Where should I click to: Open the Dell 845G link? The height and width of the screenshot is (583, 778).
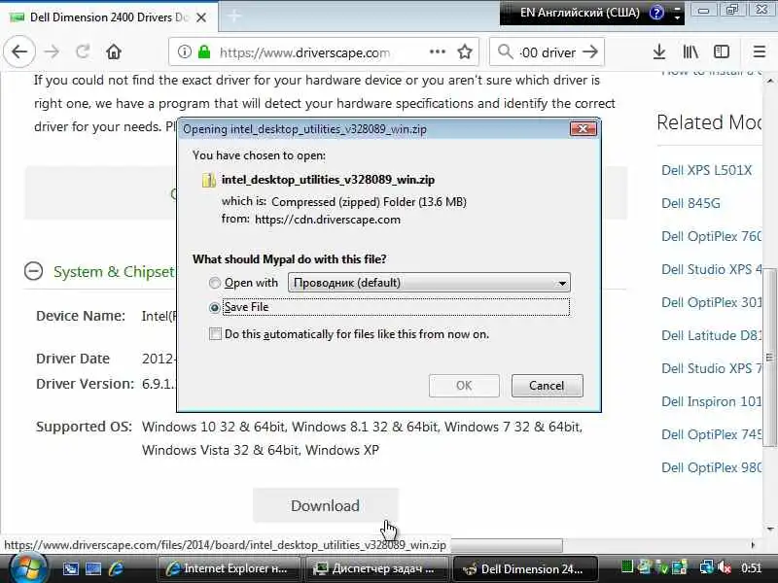[x=690, y=203]
